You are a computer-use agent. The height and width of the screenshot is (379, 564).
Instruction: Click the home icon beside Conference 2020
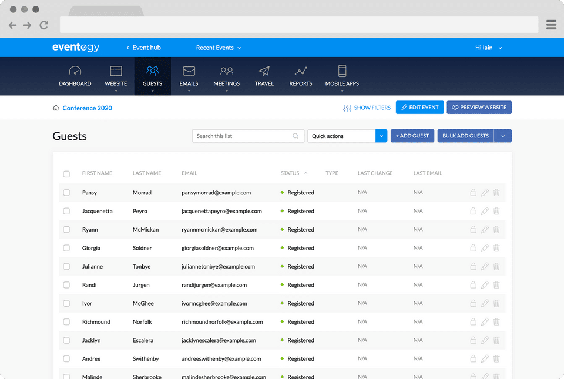[56, 108]
